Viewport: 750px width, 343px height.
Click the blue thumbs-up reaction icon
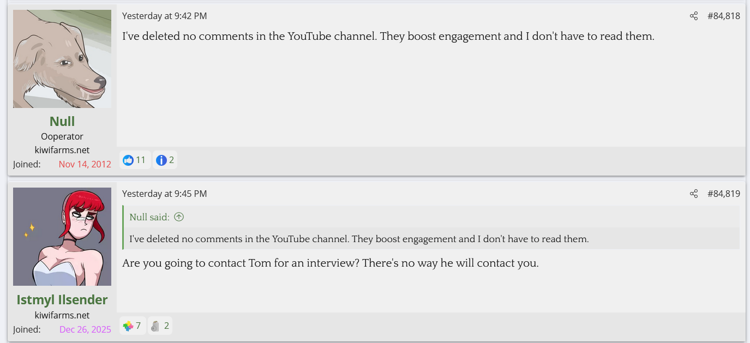(x=128, y=160)
